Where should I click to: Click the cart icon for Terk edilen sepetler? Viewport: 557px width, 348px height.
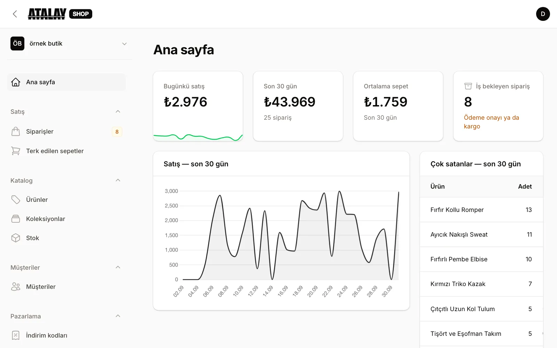pyautogui.click(x=16, y=151)
